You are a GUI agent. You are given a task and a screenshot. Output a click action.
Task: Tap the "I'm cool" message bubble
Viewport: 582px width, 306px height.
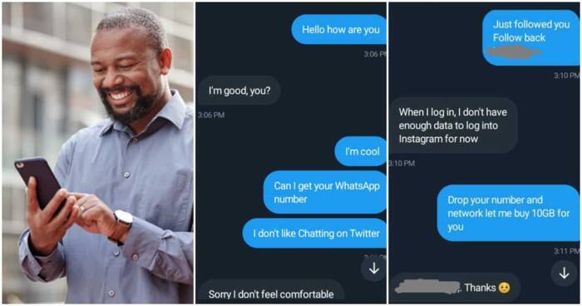click(361, 151)
